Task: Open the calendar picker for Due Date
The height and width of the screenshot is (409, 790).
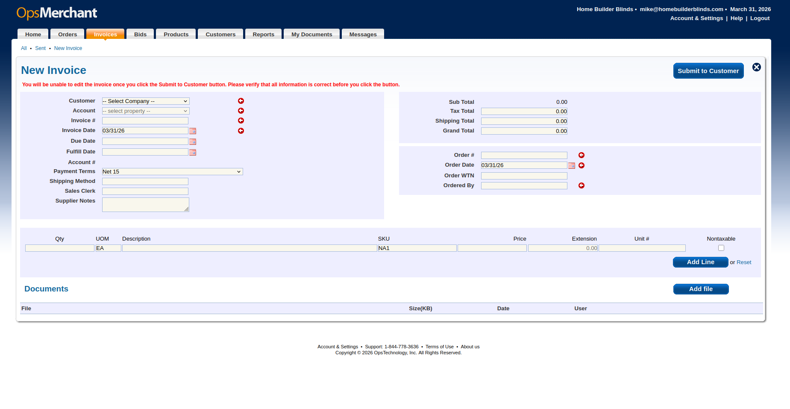Action: (x=193, y=141)
